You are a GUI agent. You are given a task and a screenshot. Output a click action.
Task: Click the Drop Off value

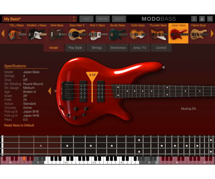pyautogui.click(x=25, y=80)
